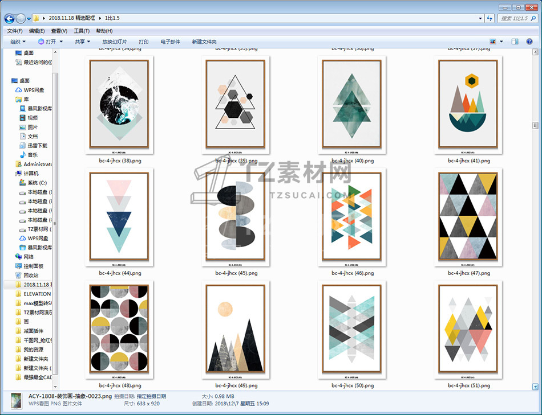Open the 文档 library

(29, 137)
